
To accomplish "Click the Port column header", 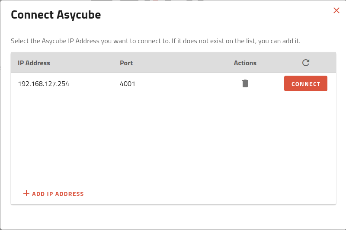I will click(126, 63).
